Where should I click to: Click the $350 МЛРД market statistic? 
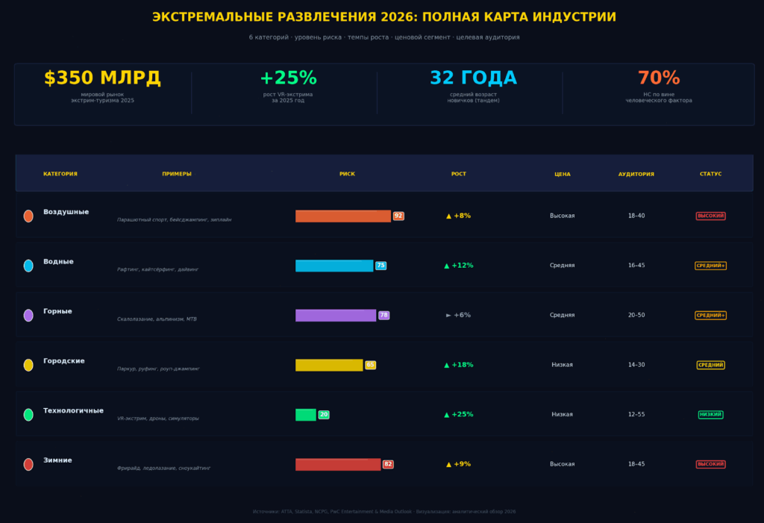102,78
